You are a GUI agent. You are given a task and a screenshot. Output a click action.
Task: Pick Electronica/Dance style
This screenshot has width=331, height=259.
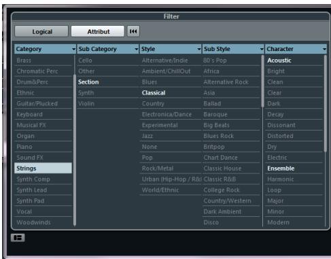click(171, 114)
